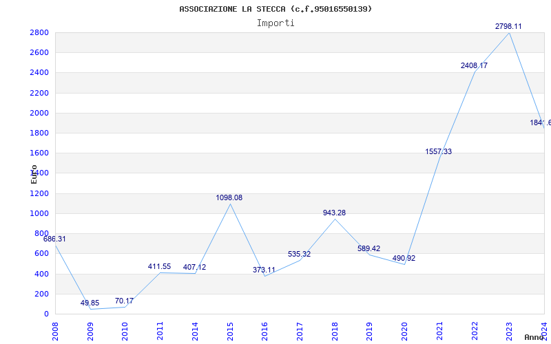This screenshot has height=344, width=551.
Task: Click the x-axis year 2018
Action: [x=335, y=332]
